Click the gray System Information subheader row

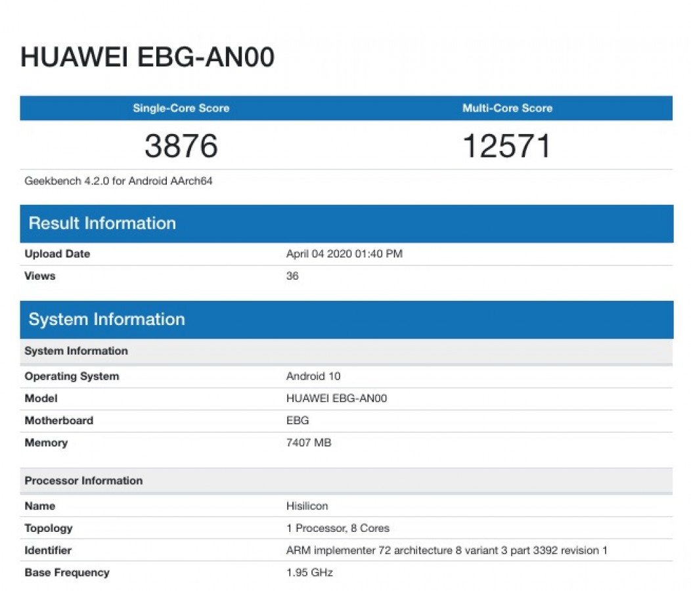(x=346, y=351)
